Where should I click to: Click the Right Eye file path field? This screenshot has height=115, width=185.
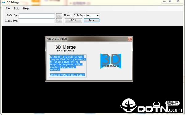tap(37, 21)
